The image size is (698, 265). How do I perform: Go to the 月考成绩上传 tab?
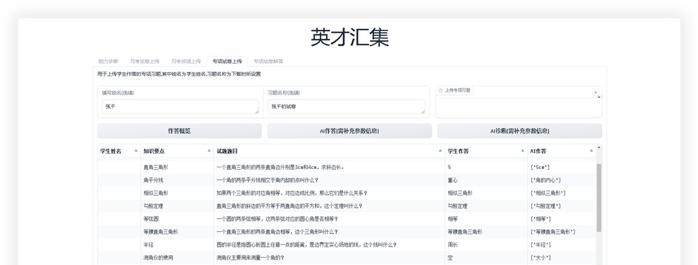click(x=186, y=61)
